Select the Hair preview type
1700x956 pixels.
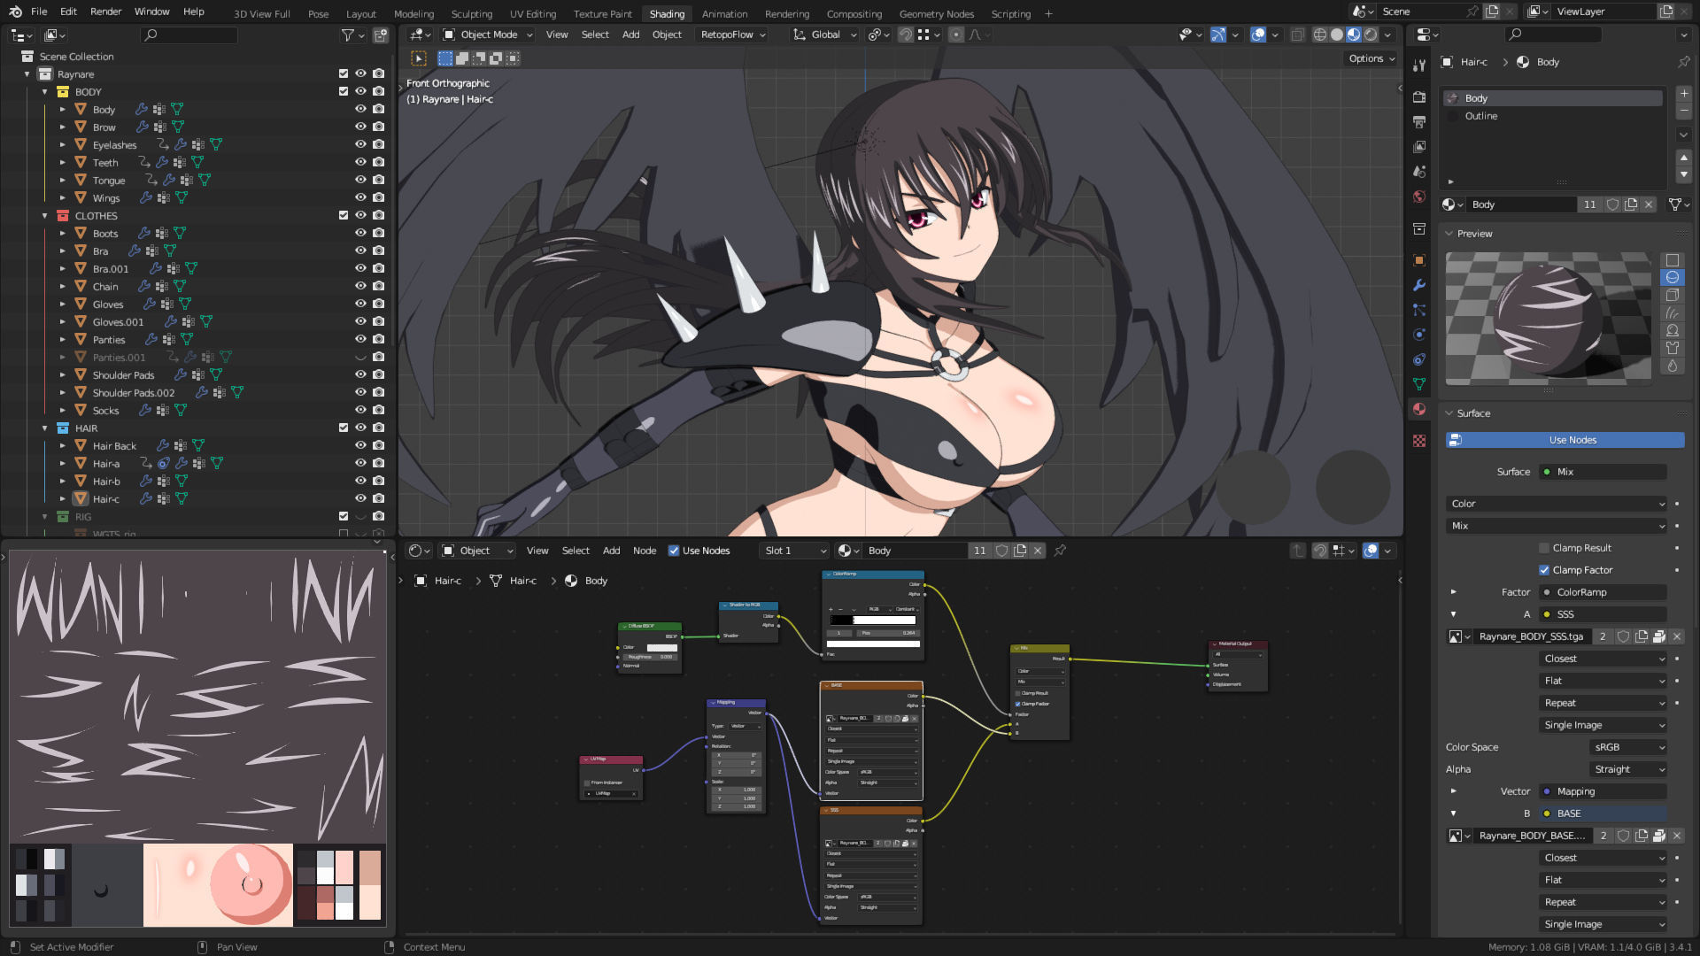1673,312
